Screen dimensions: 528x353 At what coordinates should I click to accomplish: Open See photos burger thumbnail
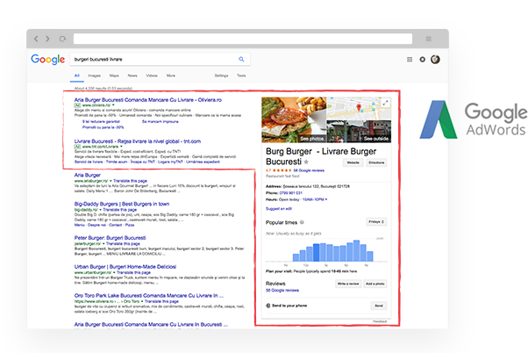coord(294,119)
